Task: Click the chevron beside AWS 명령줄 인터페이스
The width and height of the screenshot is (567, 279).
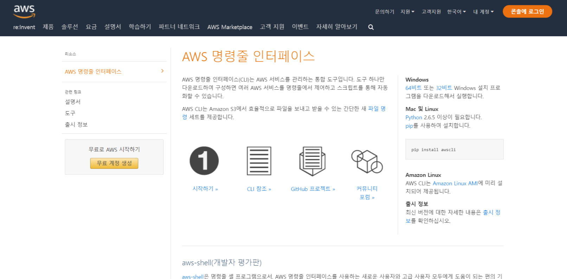Action: click(162, 71)
